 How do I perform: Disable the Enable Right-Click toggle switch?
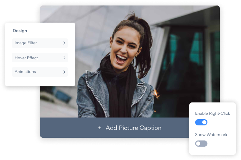click(201, 122)
